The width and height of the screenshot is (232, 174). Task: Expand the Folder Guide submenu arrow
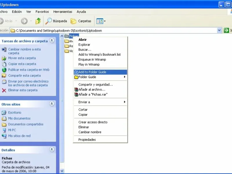[x=125, y=77]
